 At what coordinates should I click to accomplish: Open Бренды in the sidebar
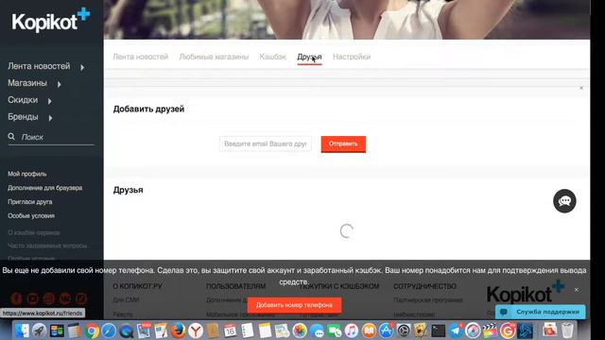coord(23,117)
